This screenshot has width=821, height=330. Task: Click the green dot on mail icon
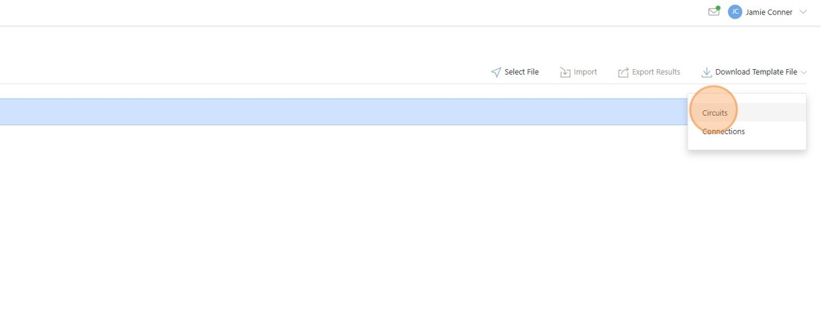[x=718, y=8]
